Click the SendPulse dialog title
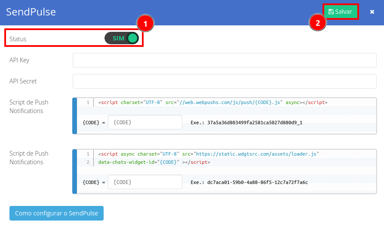This screenshot has width=384, height=227. pos(31,12)
